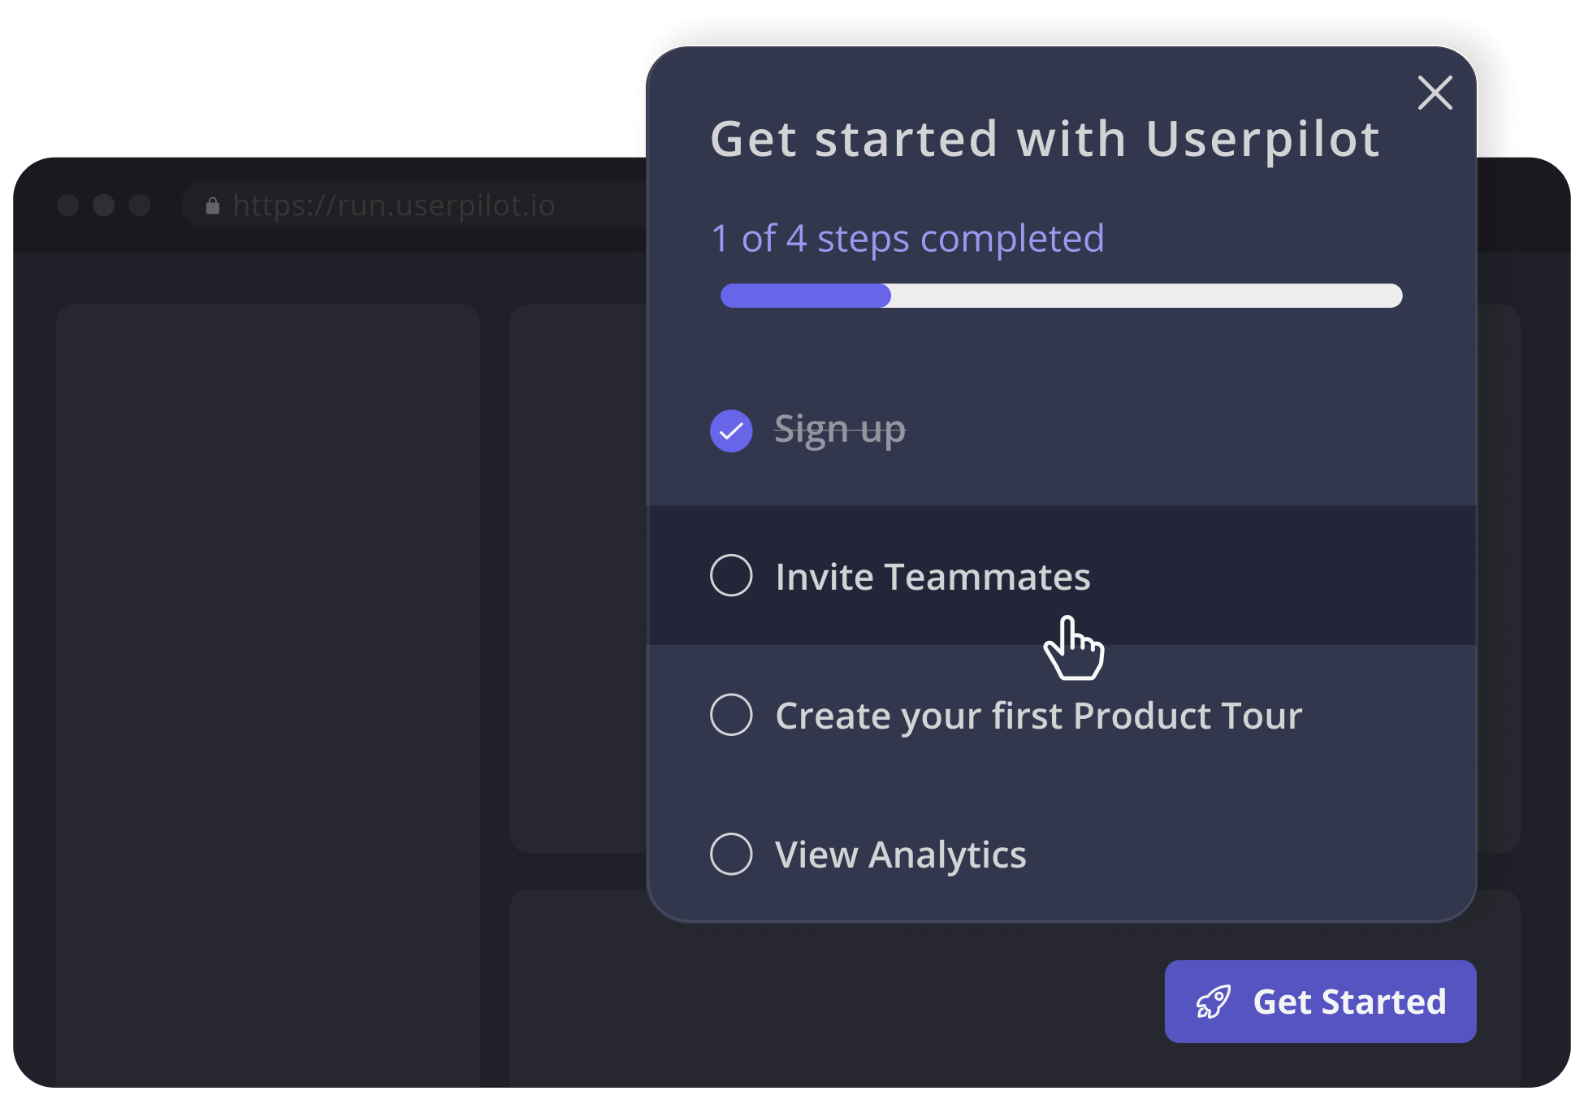Click the red browser window dot
The width and height of the screenshot is (1584, 1108).
[67, 206]
